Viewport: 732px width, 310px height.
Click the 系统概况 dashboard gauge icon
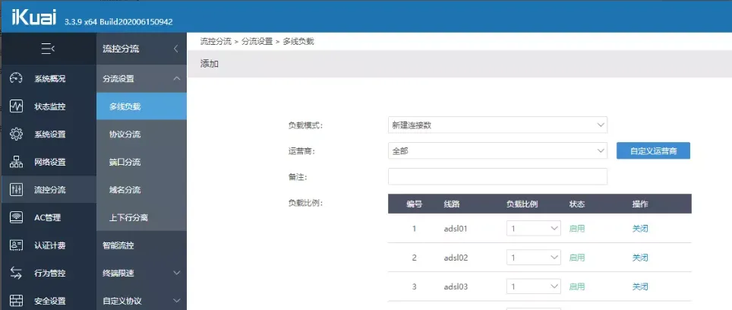pyautogui.click(x=17, y=78)
